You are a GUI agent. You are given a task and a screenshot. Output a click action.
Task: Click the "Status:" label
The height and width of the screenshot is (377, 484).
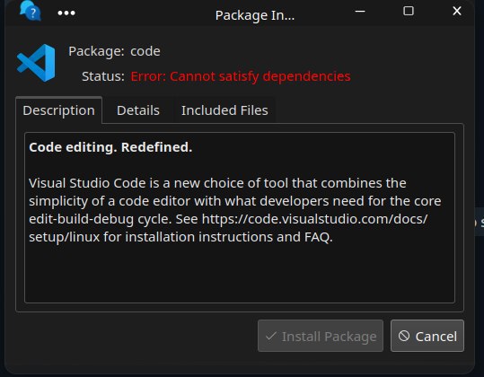[103, 76]
